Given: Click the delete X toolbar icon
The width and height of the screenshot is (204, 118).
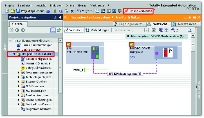Looking at the screenshot, I should coord(72,11).
